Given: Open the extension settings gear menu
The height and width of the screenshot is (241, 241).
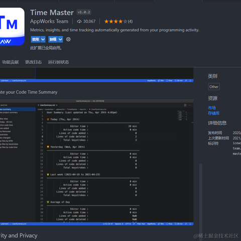Looking at the screenshot, I should point(68,40).
